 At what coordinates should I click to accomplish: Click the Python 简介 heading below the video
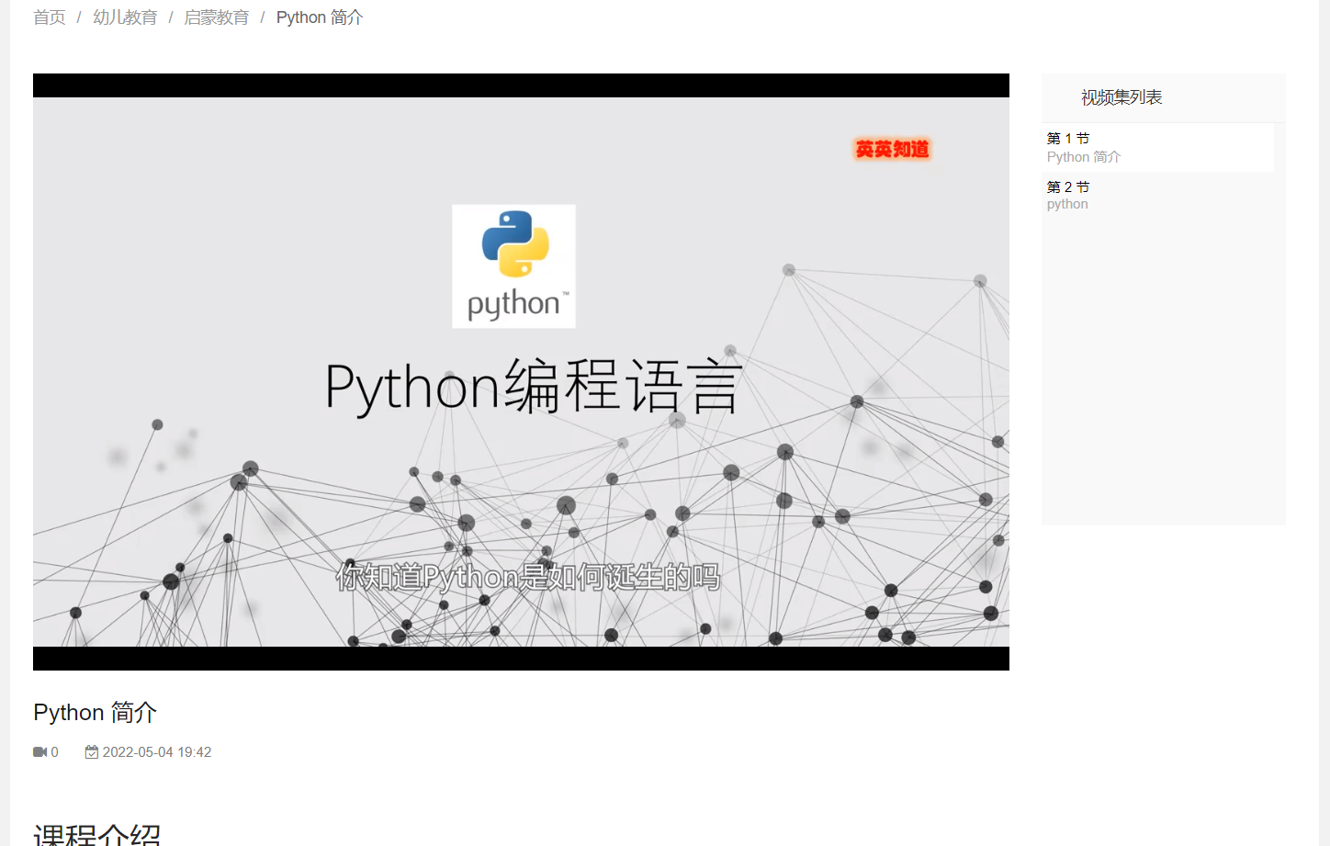pos(96,713)
